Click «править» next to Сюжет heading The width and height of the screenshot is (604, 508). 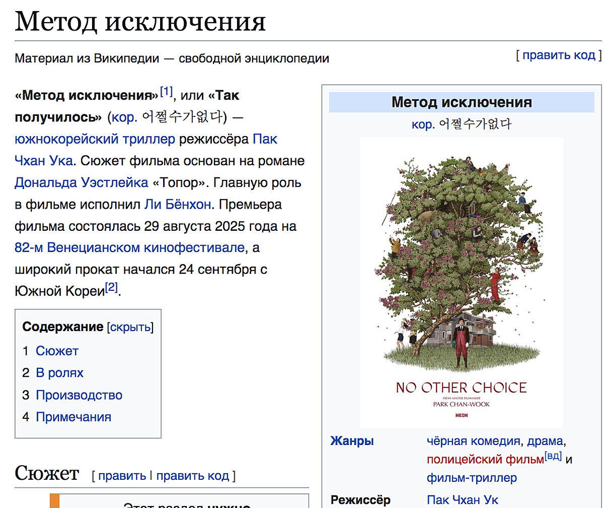122,476
